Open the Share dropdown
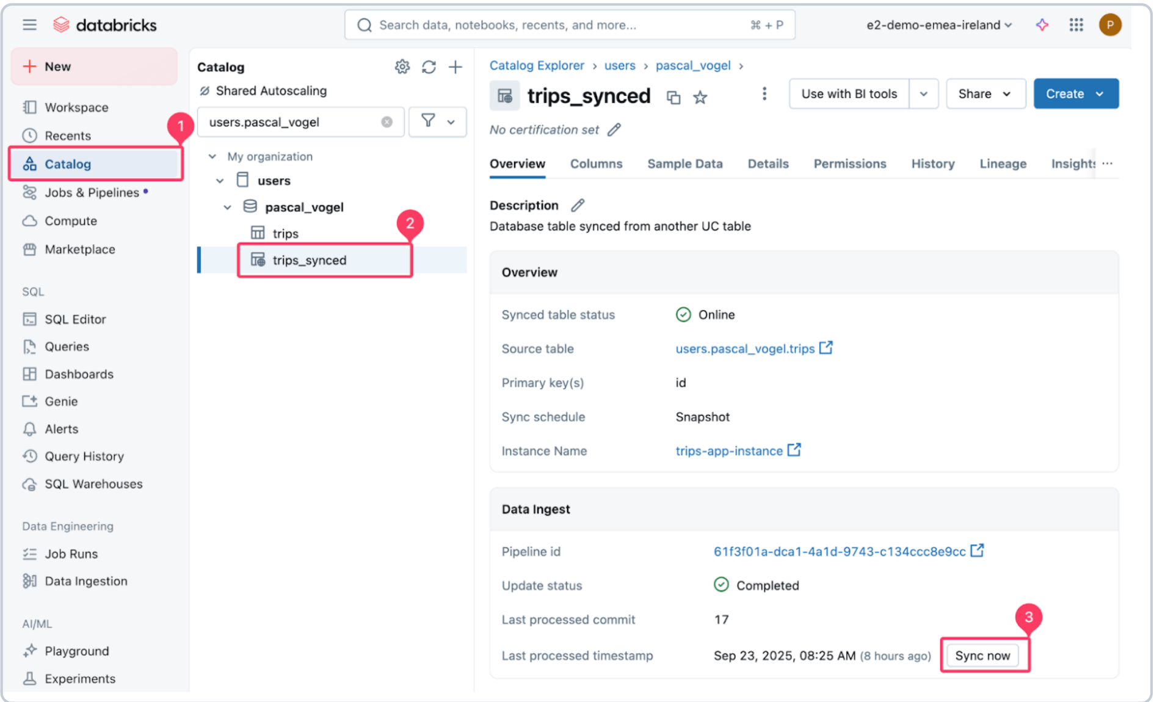Image resolution: width=1154 pixels, height=702 pixels. click(985, 94)
